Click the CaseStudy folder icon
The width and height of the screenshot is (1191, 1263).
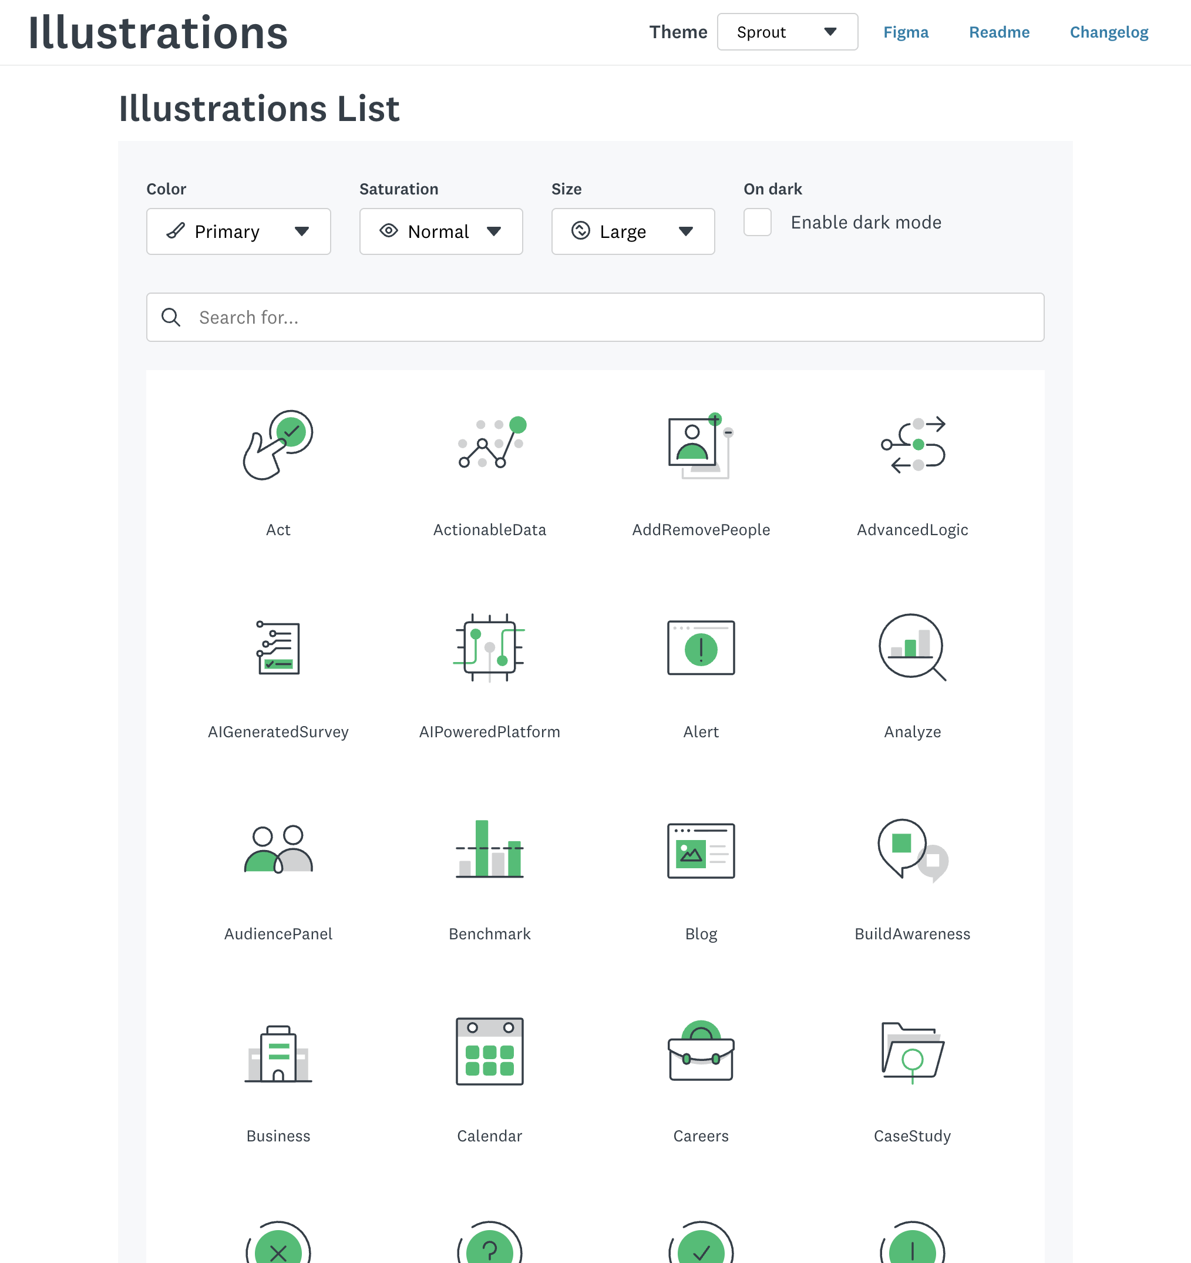click(912, 1052)
